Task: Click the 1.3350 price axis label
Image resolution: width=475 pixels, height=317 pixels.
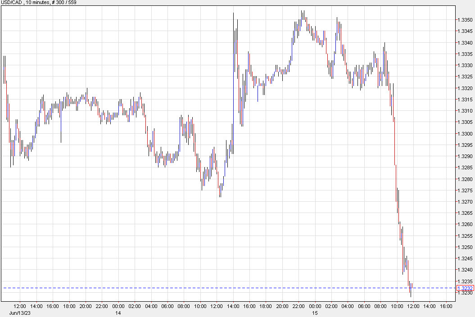Action: tap(465, 20)
